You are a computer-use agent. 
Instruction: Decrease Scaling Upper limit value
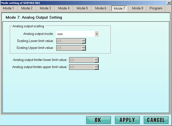pos(83,49)
